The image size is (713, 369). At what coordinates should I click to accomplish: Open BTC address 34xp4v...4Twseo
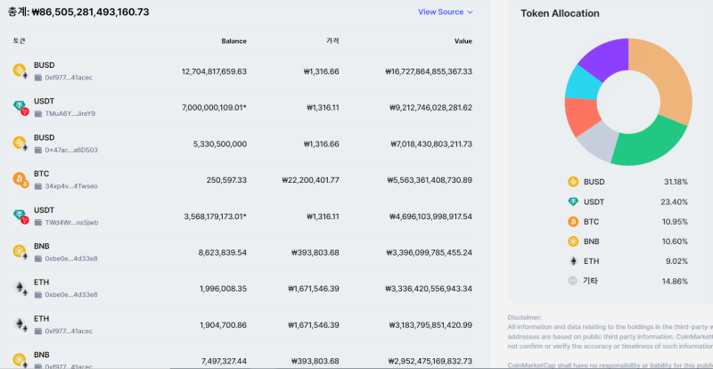pos(71,186)
